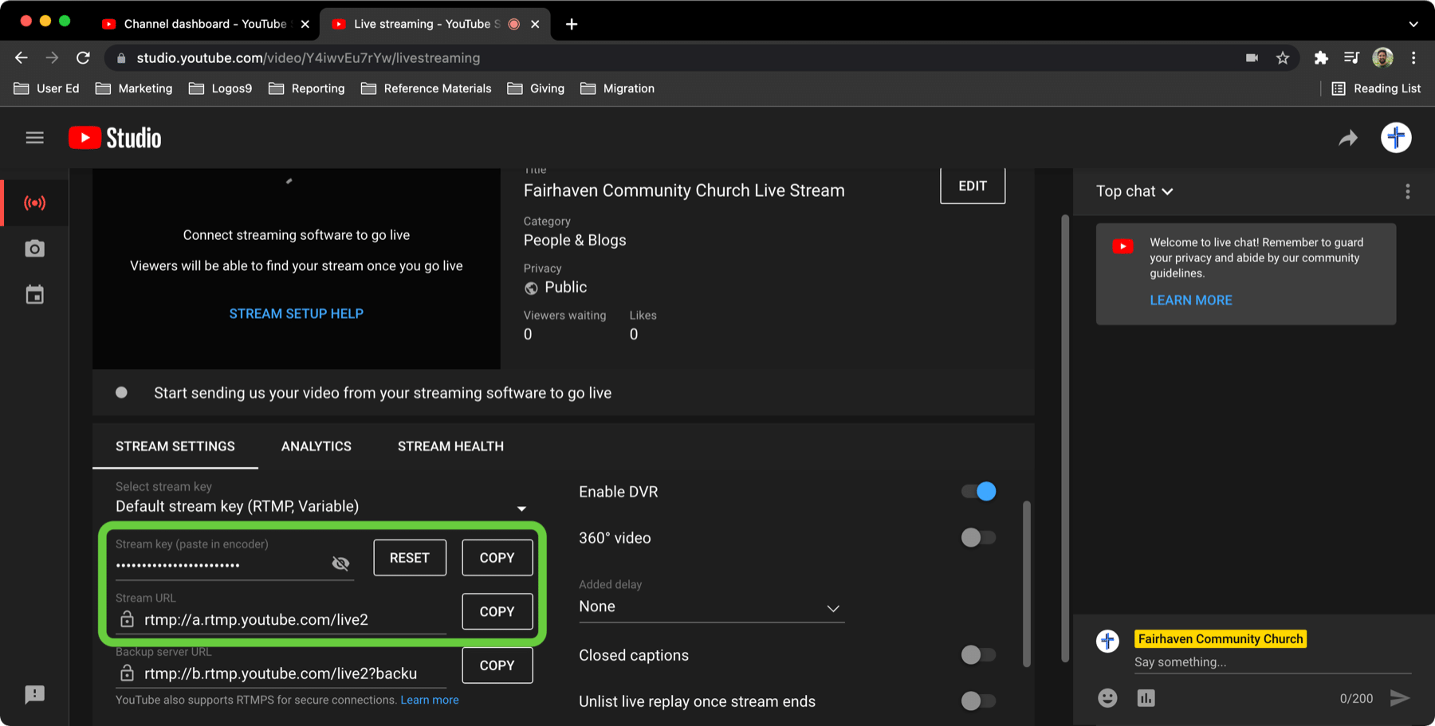
Task: Open the Reference Materials bookmarks folder
Action: coord(426,88)
